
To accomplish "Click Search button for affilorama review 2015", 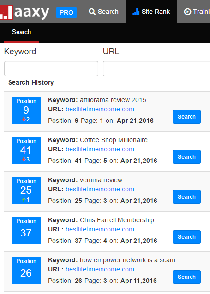I will click(x=186, y=117).
